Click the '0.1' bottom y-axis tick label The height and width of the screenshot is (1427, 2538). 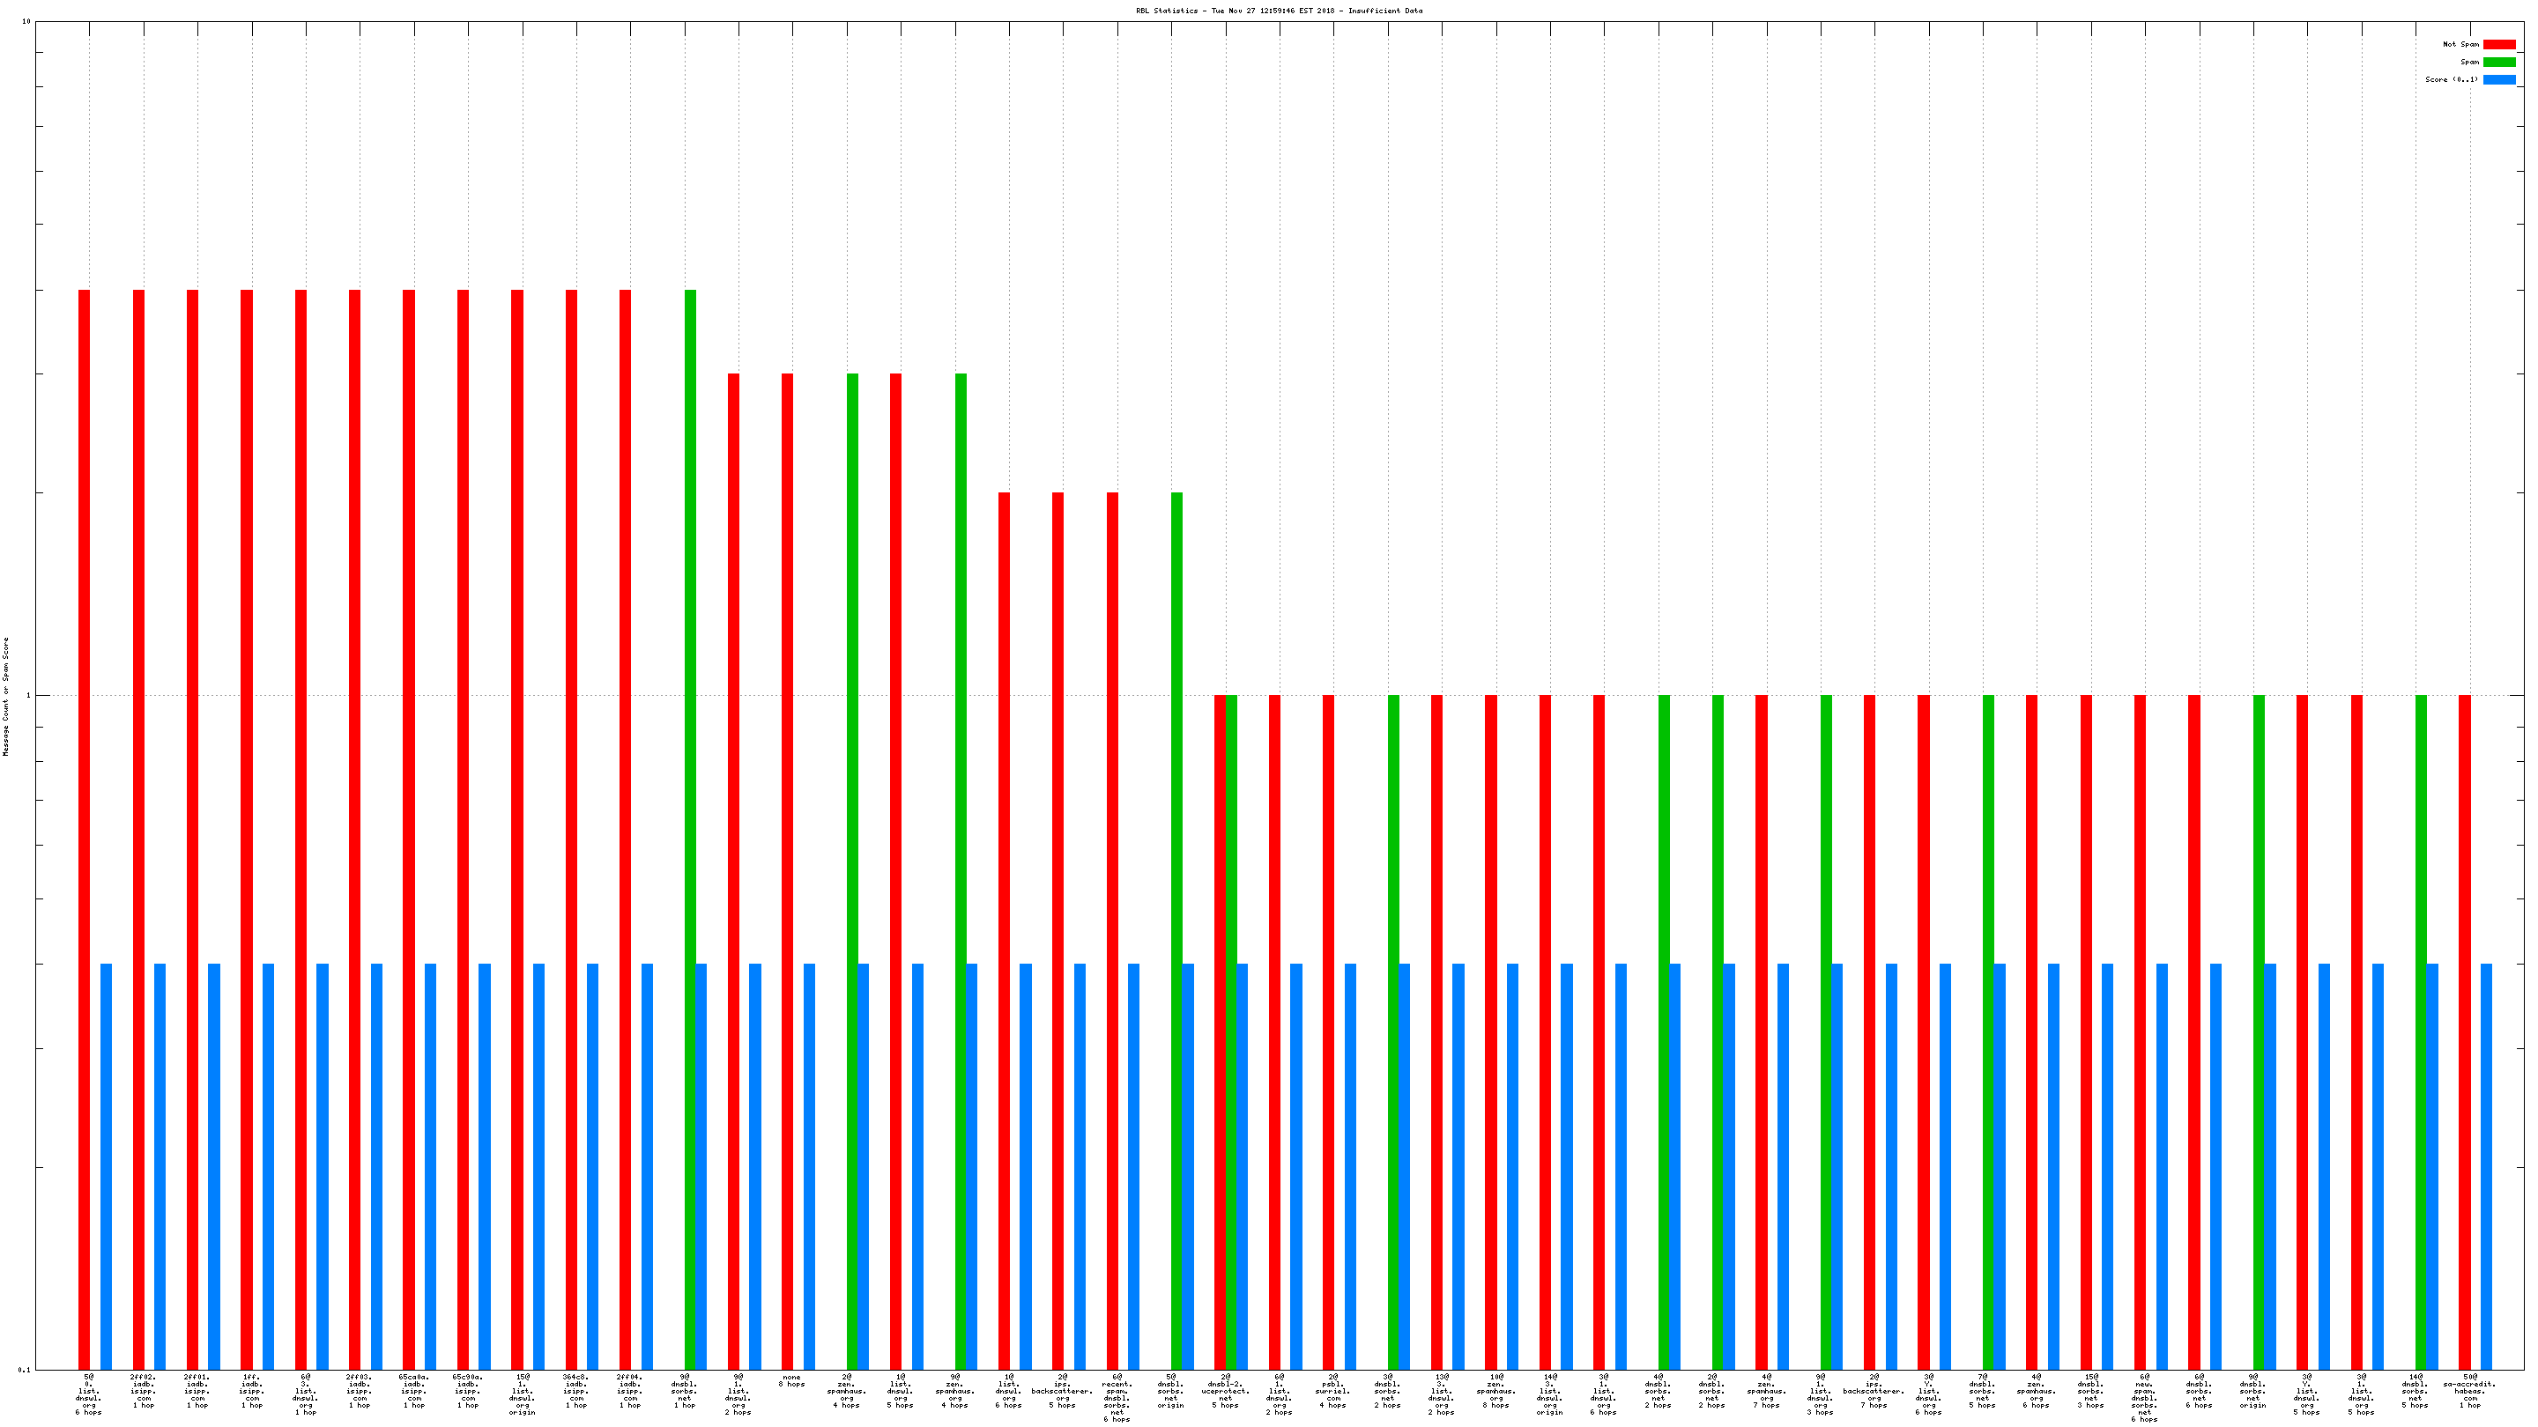pos(24,1370)
